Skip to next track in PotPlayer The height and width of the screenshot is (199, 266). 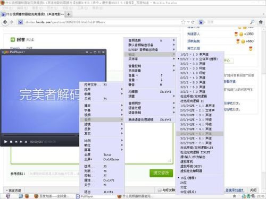[21, 142]
